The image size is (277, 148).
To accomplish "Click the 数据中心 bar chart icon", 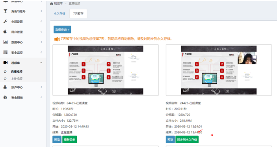I will (x=6, y=42).
